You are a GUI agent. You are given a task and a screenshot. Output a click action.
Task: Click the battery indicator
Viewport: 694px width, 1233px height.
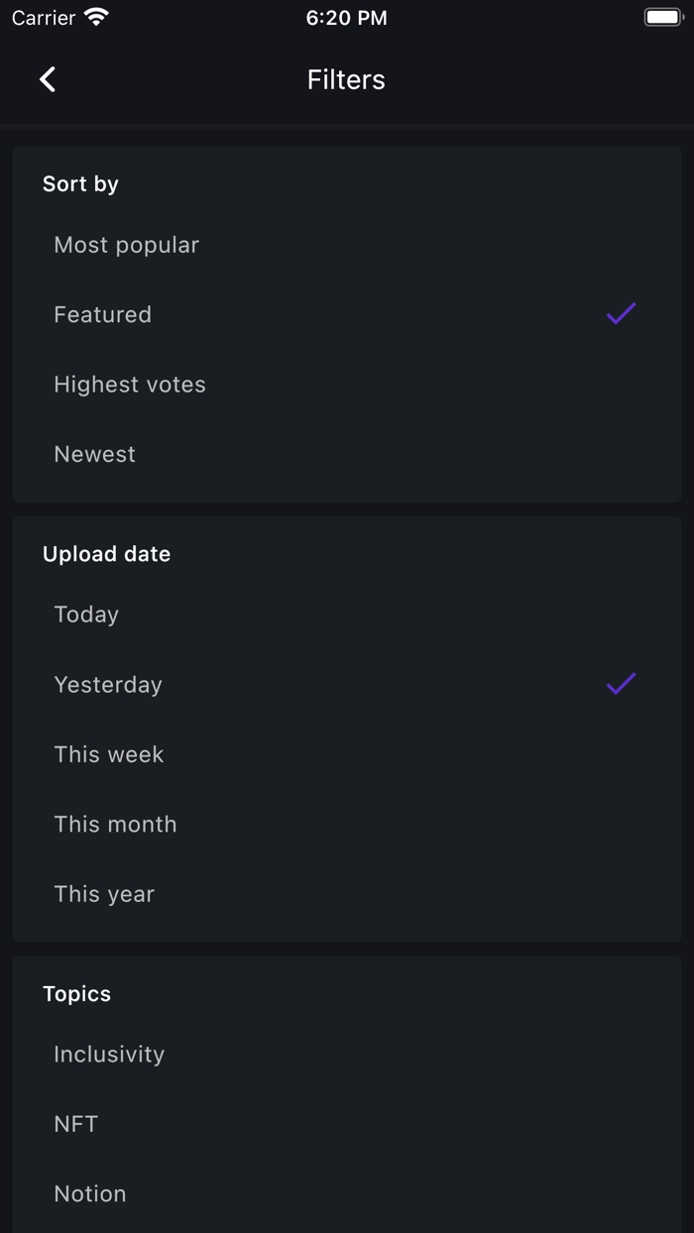[x=662, y=16]
